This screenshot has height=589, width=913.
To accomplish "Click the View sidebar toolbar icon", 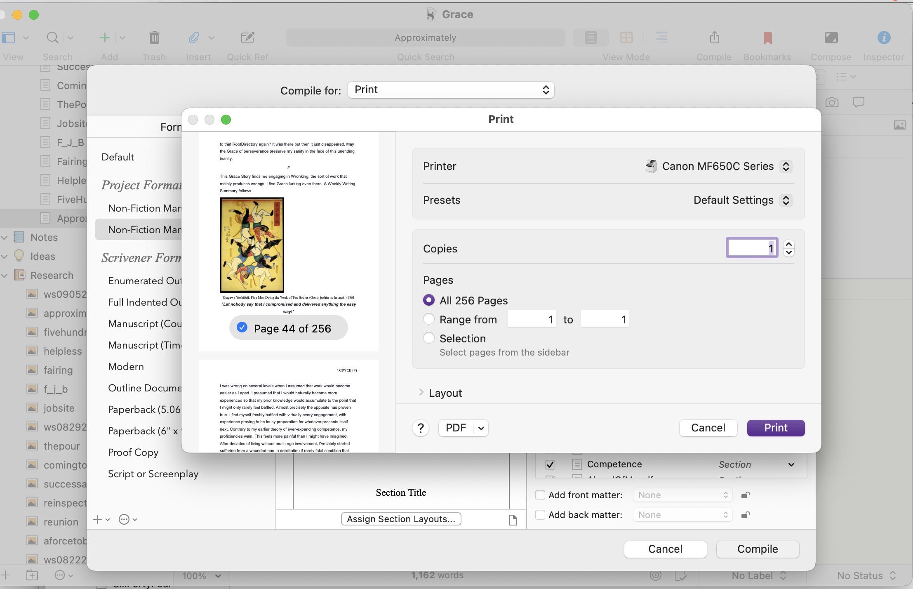I will [8, 38].
